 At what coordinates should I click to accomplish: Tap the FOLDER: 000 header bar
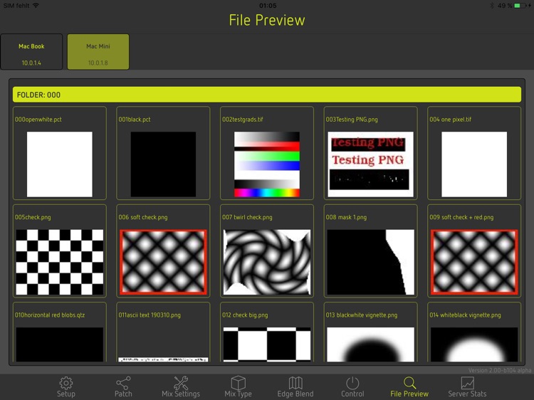point(267,95)
